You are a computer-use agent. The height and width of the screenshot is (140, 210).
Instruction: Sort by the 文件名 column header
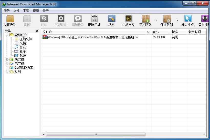pos(94,32)
